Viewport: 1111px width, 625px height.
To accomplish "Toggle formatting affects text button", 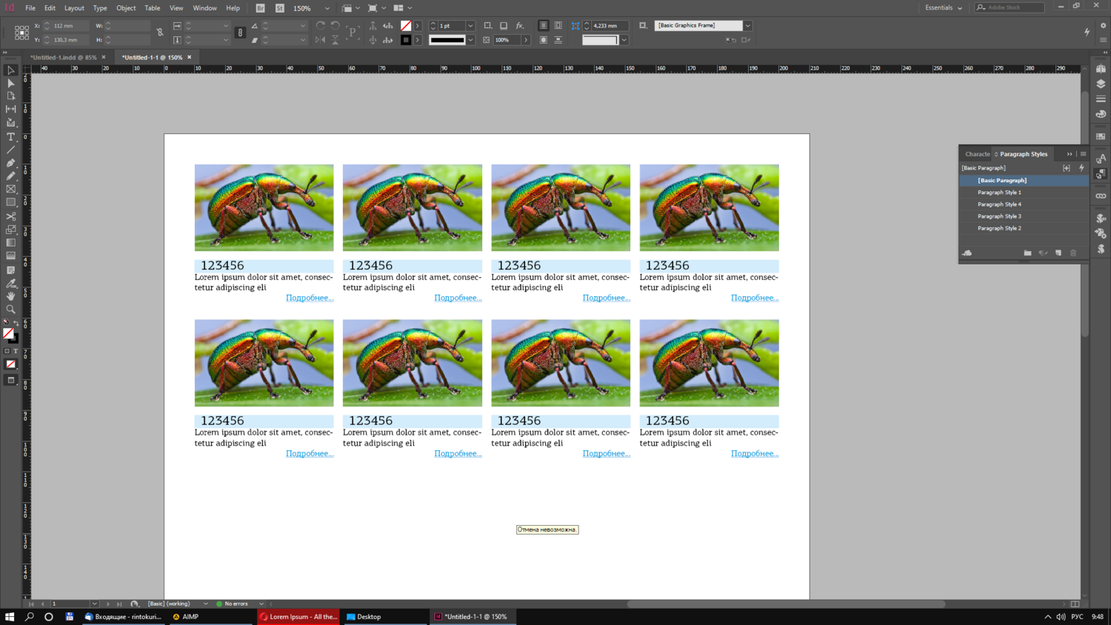I will click(16, 351).
